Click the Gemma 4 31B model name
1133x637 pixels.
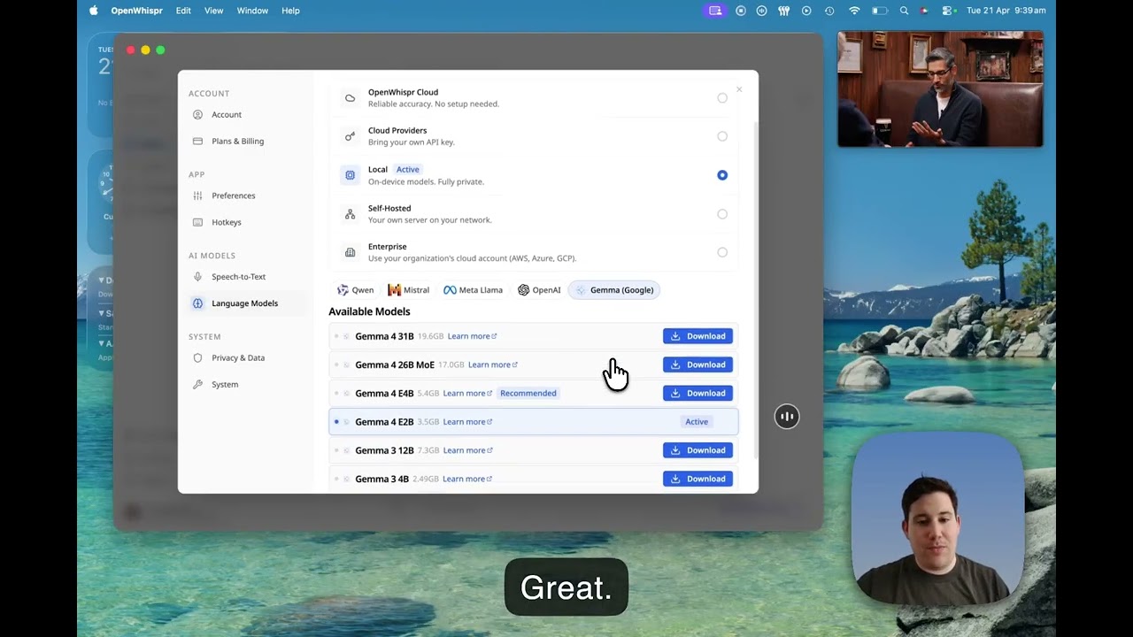click(x=384, y=336)
